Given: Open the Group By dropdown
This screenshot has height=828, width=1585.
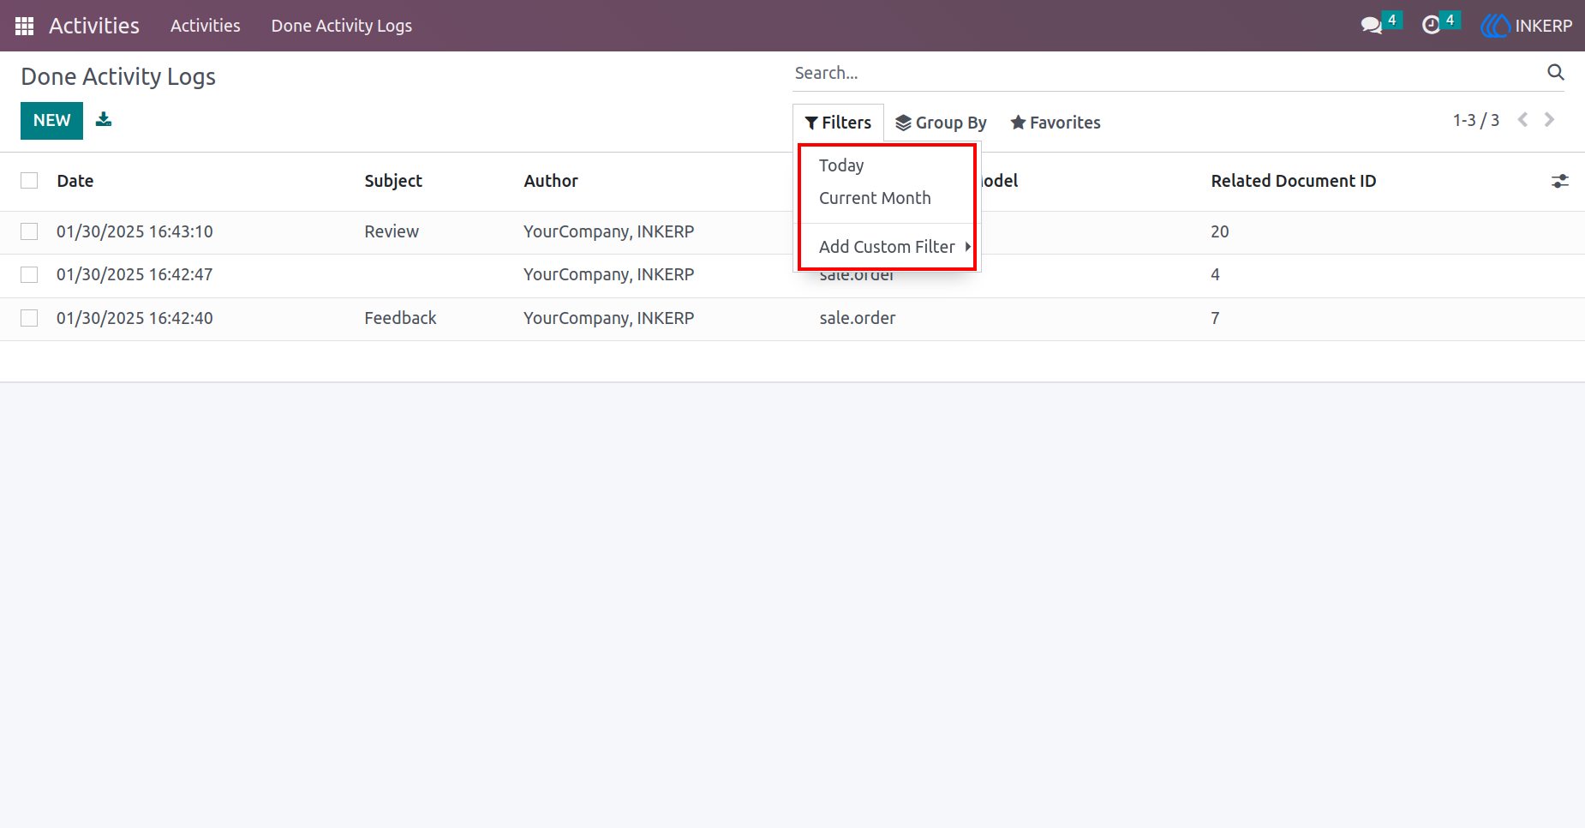Looking at the screenshot, I should [x=941, y=123].
